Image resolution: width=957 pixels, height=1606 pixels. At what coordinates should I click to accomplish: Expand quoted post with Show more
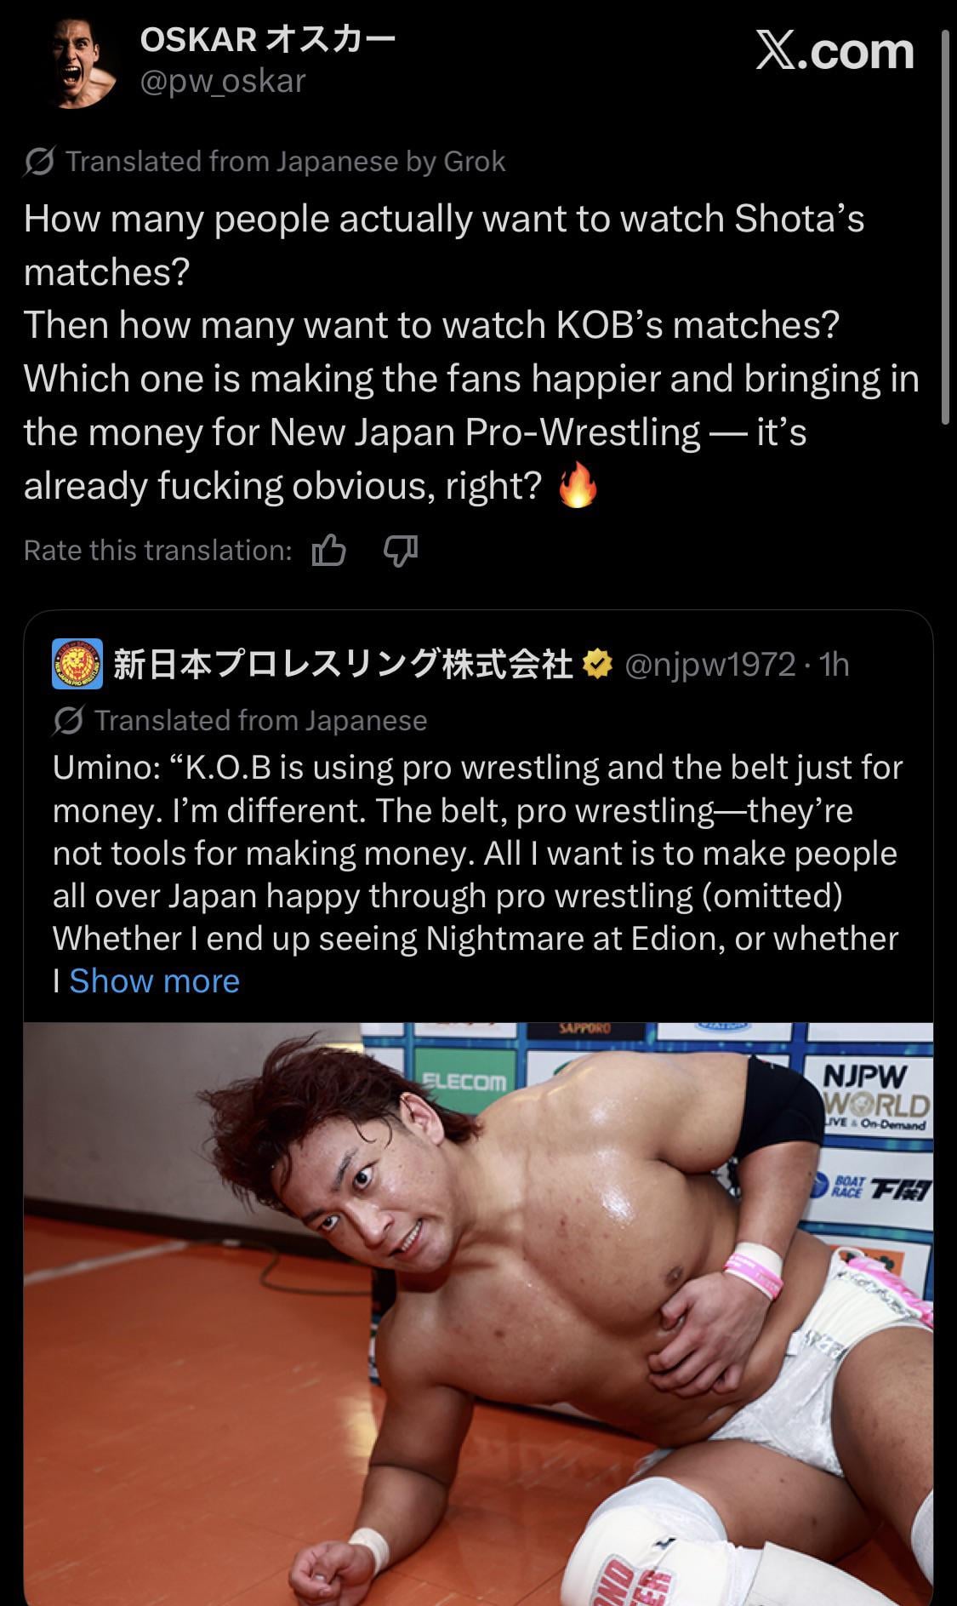(154, 980)
